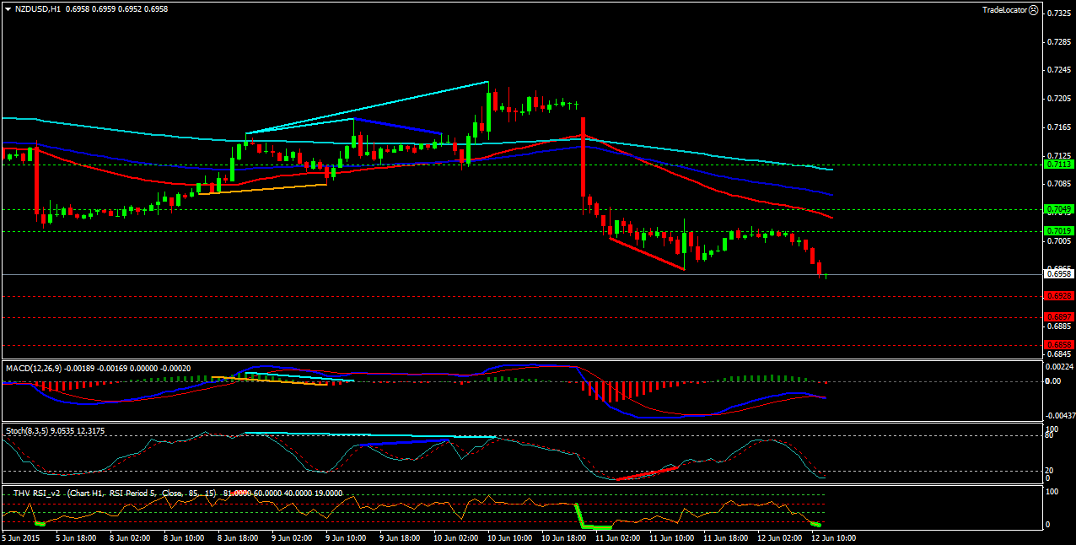Viewport: 1076px width, 545px height.
Task: Select the red trendline under 11 Jun candles
Action: 647,254
